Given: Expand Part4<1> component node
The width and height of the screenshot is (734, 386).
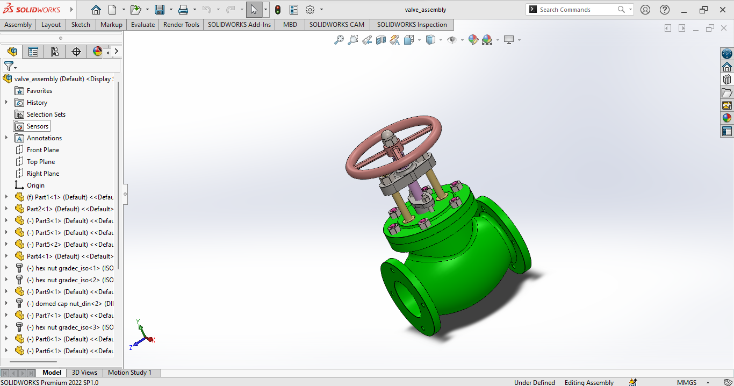Looking at the screenshot, I should click(x=6, y=256).
